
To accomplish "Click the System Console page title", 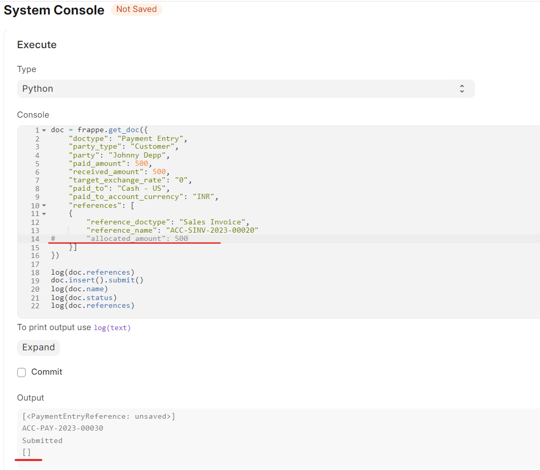I will [53, 10].
